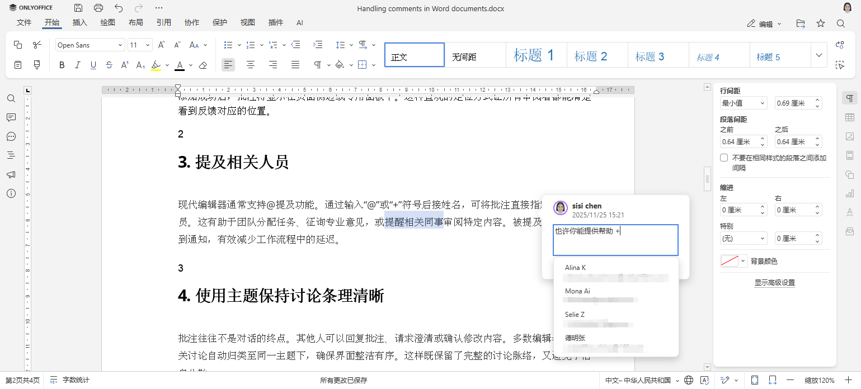Click 显示高级设置 link
Viewport: 861px width, 389px height.
(x=774, y=282)
